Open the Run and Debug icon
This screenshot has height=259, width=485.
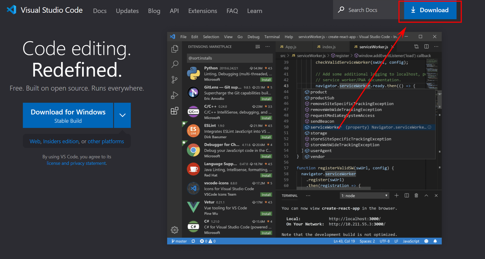[175, 95]
